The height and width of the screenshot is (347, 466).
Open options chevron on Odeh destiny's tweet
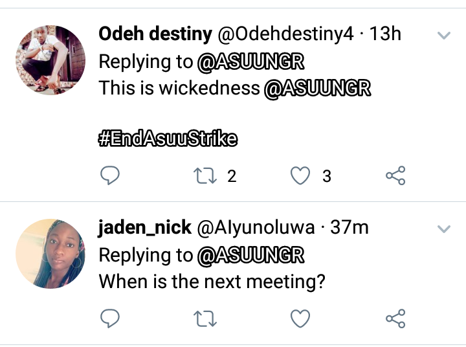tap(443, 36)
